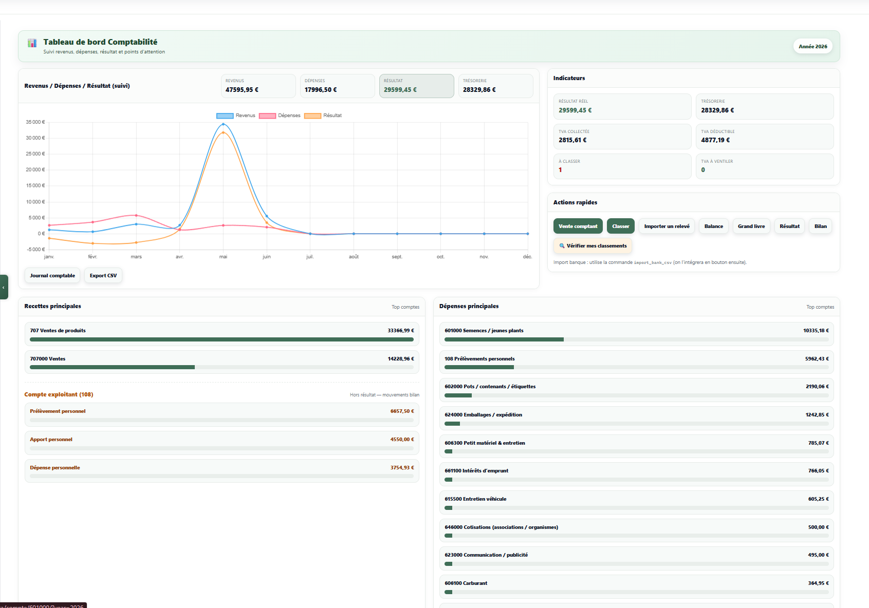Image resolution: width=869 pixels, height=608 pixels.
Task: Open Importer un relevé
Action: tap(667, 226)
